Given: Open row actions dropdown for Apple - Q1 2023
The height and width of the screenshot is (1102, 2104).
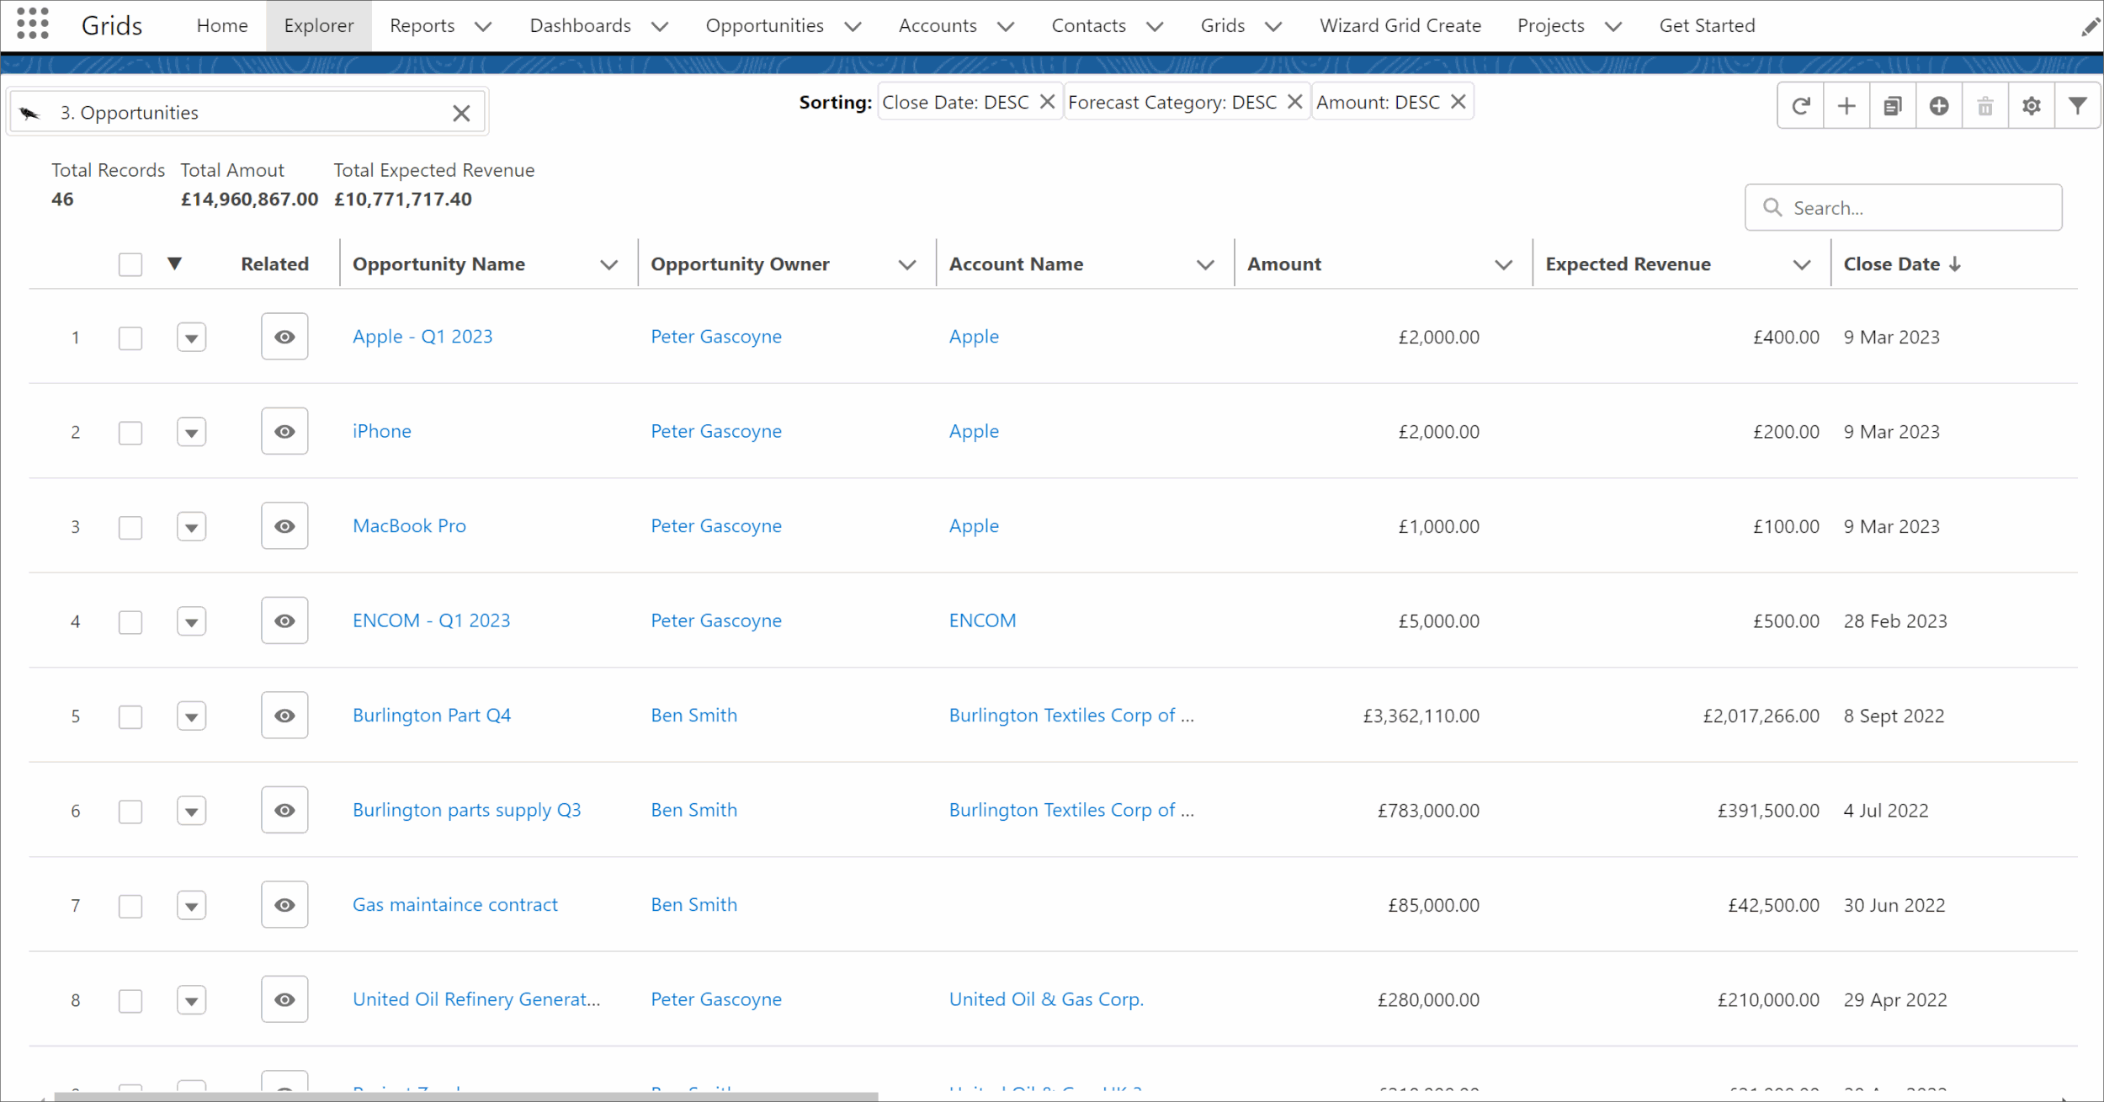Looking at the screenshot, I should pos(192,338).
